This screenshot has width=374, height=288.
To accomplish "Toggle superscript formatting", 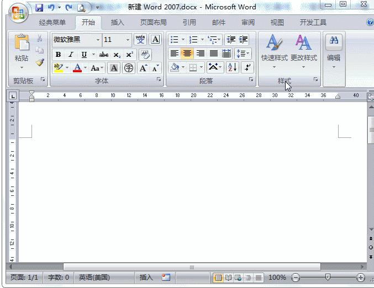I will click(x=129, y=55).
